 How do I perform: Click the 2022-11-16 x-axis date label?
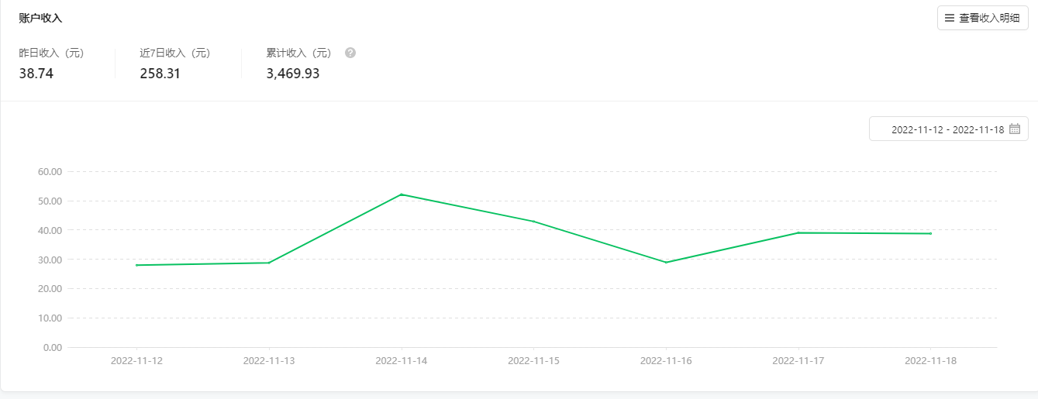pyautogui.click(x=666, y=360)
